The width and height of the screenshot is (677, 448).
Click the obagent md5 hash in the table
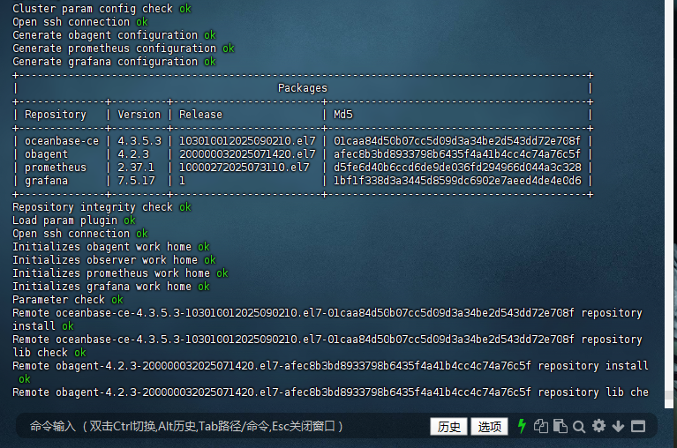pyautogui.click(x=457, y=154)
